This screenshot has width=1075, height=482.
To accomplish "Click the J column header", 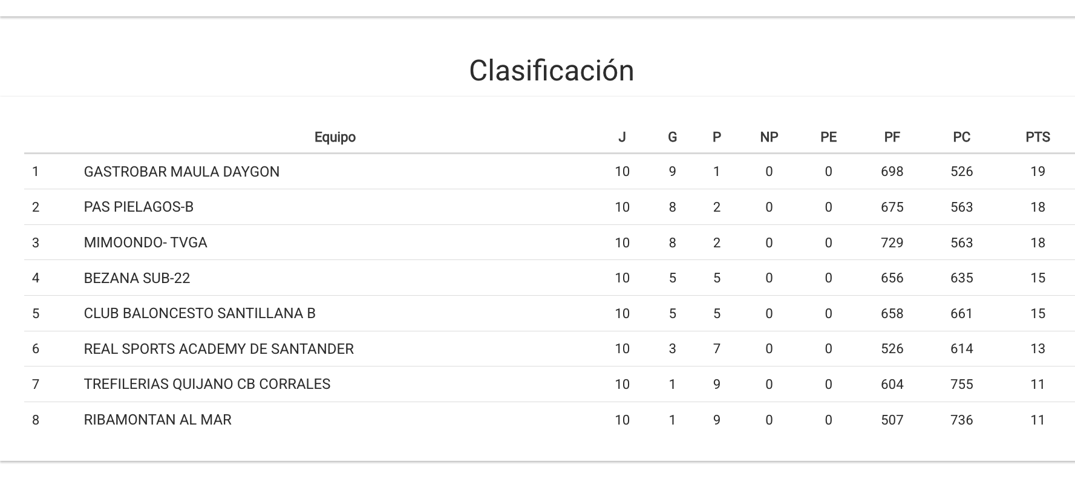I will pos(622,137).
